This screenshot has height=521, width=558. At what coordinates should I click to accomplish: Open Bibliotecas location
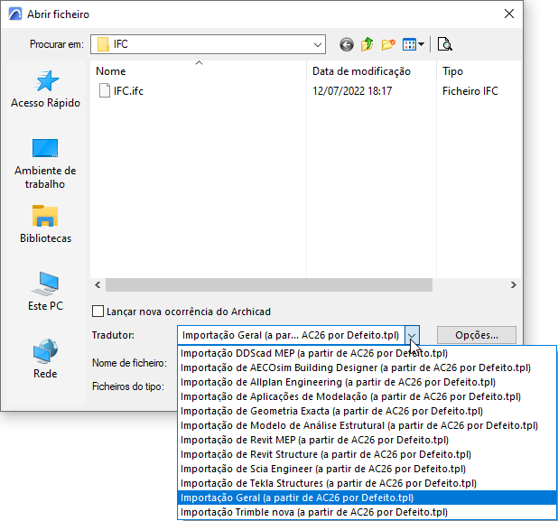pyautogui.click(x=45, y=224)
